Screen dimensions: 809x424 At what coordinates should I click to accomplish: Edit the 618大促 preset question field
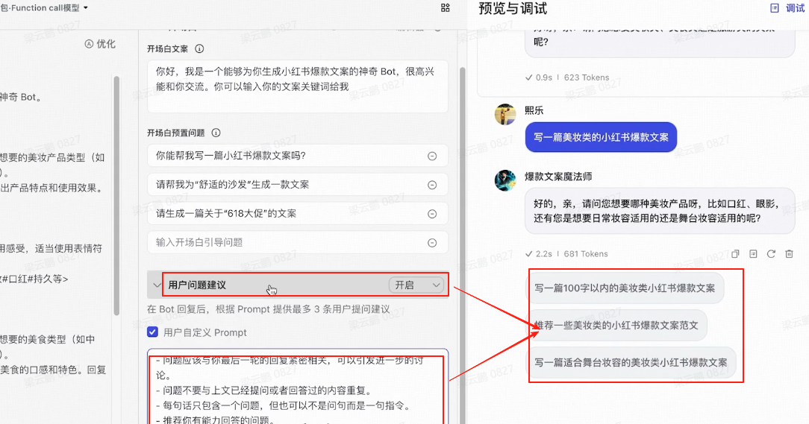pos(298,213)
